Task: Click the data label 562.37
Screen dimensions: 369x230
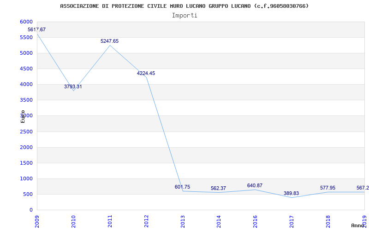Action: [x=218, y=188]
